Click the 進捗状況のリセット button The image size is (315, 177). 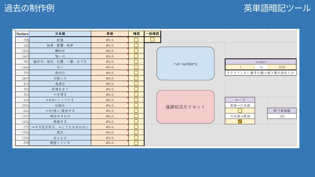click(185, 107)
